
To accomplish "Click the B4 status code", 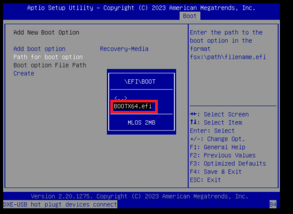I will coord(273,204).
